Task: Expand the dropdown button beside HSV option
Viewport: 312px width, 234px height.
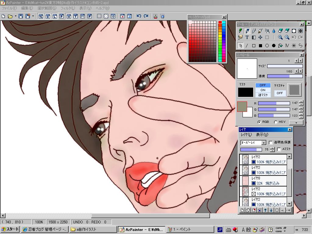Action: point(296,122)
